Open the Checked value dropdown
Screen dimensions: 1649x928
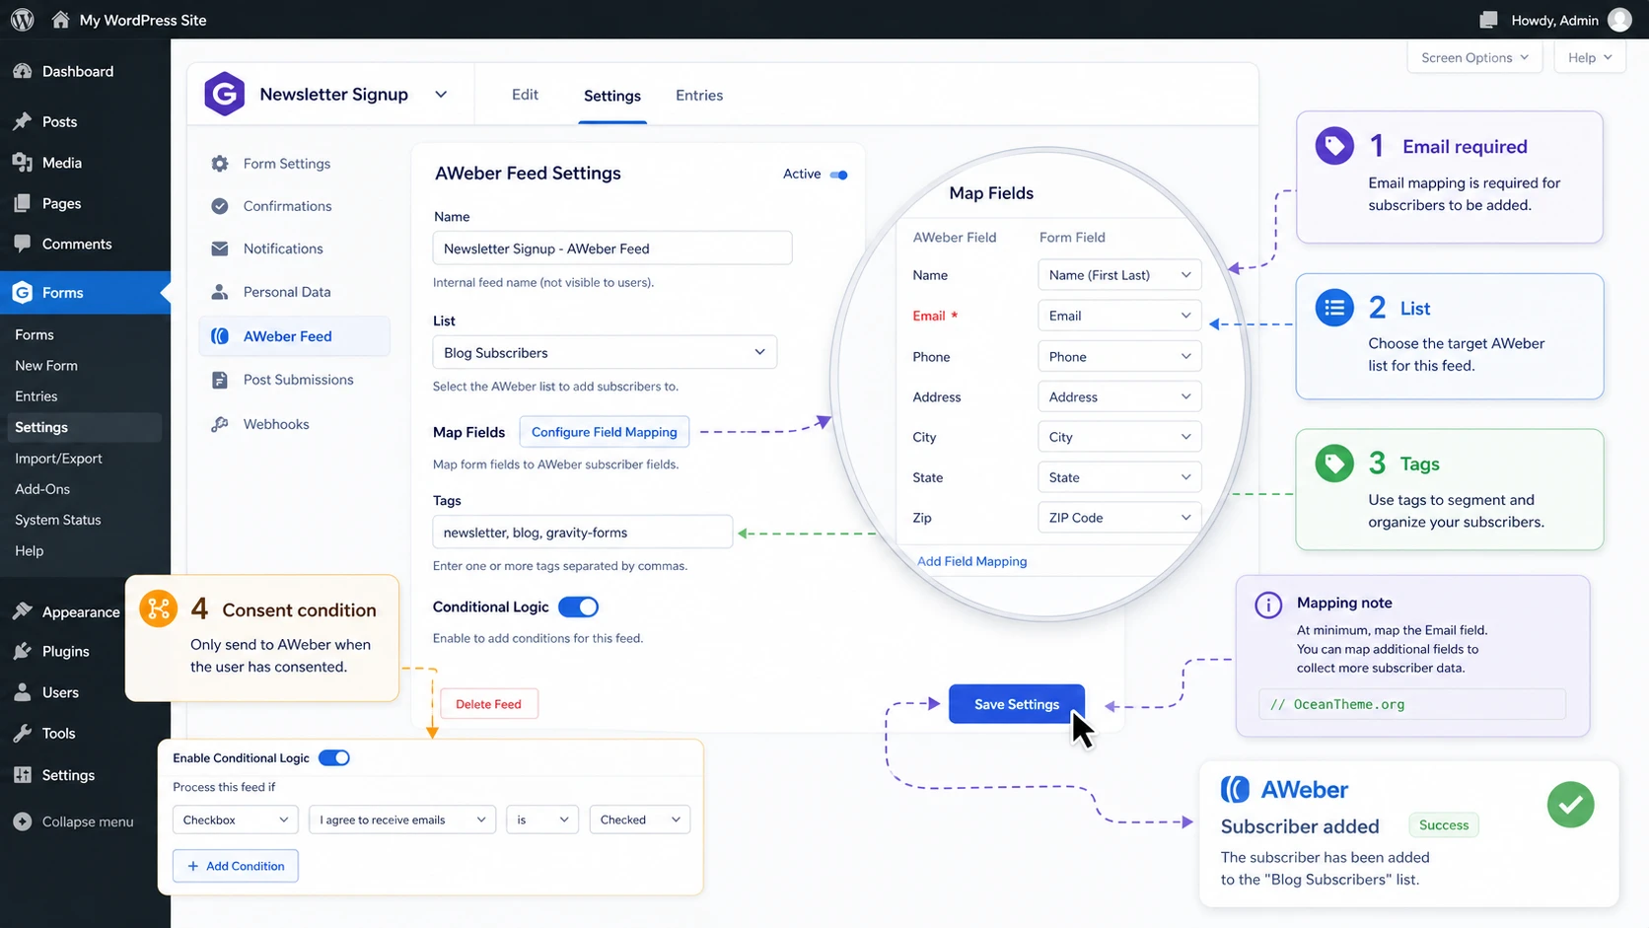tap(639, 820)
